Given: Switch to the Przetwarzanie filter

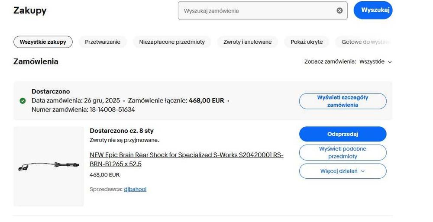Looking at the screenshot, I should 103,42.
